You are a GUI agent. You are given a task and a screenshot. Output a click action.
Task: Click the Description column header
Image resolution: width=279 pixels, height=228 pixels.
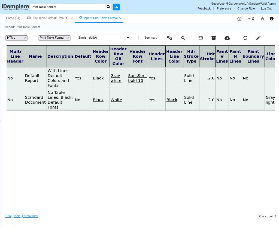(60, 56)
